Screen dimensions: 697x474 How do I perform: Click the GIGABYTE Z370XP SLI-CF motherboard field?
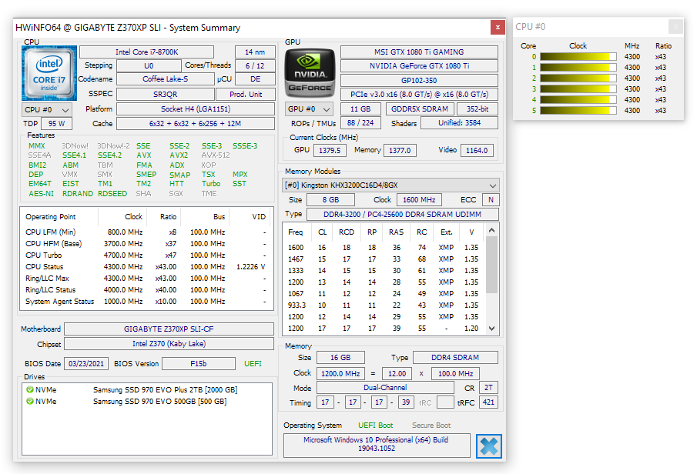169,329
